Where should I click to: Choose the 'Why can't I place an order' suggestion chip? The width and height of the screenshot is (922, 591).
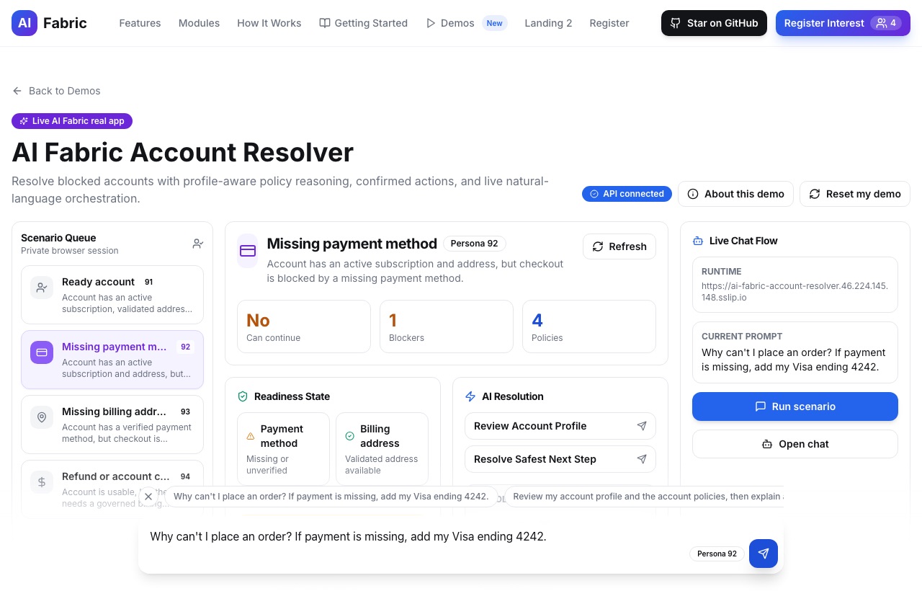pyautogui.click(x=331, y=497)
